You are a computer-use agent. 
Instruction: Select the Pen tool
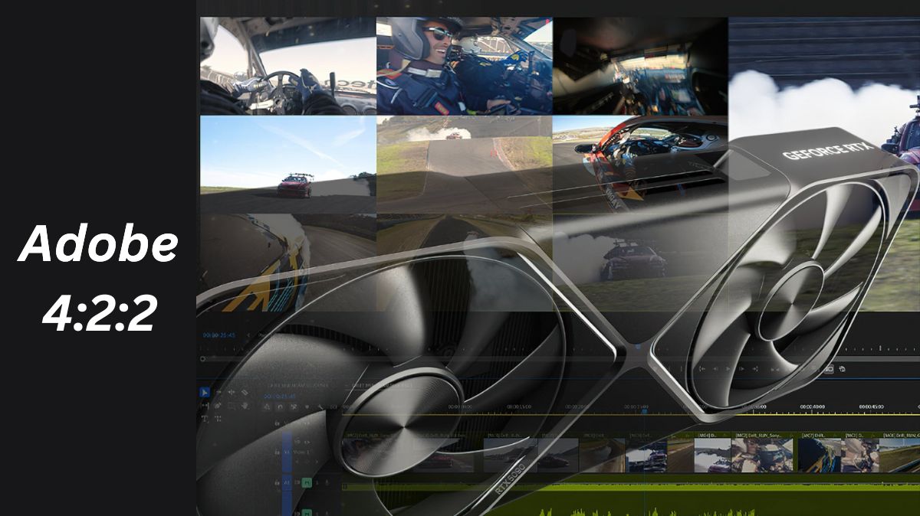click(x=218, y=405)
